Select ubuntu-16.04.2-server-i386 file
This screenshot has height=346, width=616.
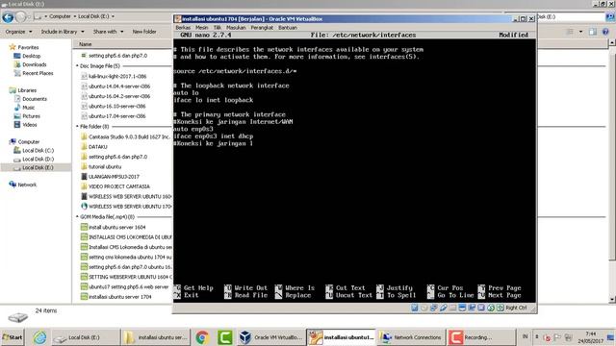[119, 96]
